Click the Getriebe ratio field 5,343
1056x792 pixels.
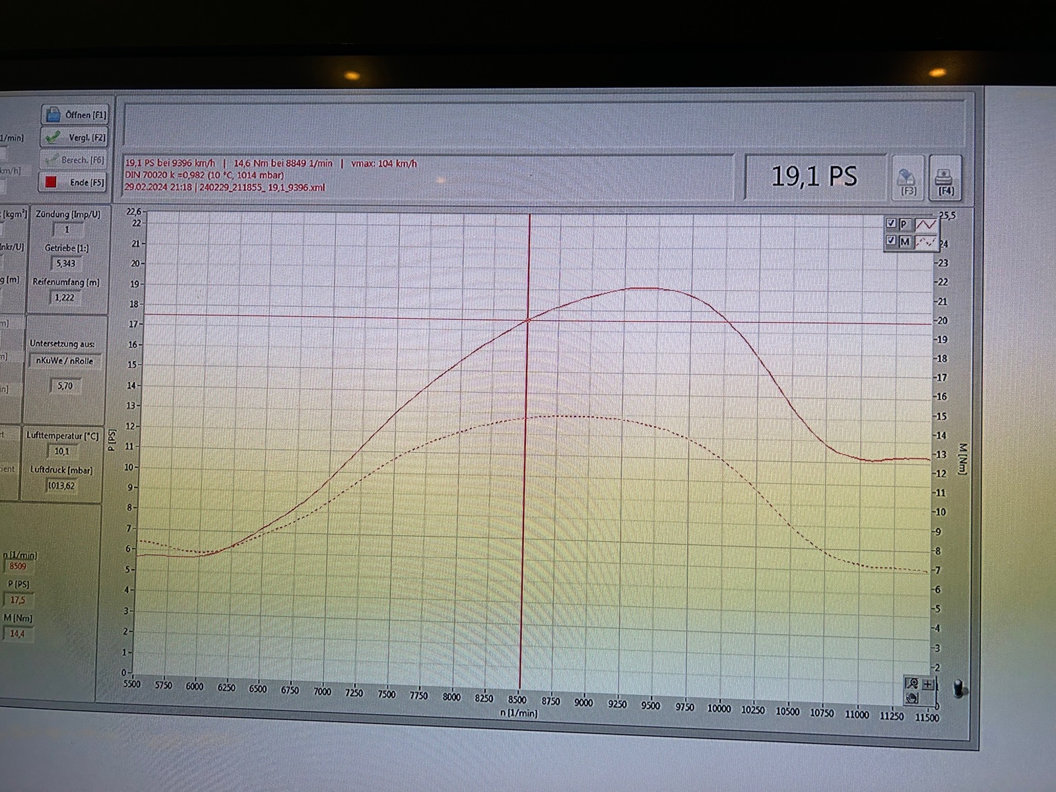tap(66, 263)
